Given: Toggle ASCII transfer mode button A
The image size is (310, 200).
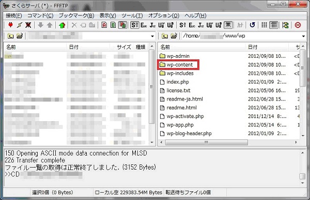Looking at the screenshot, I should coord(104,25).
